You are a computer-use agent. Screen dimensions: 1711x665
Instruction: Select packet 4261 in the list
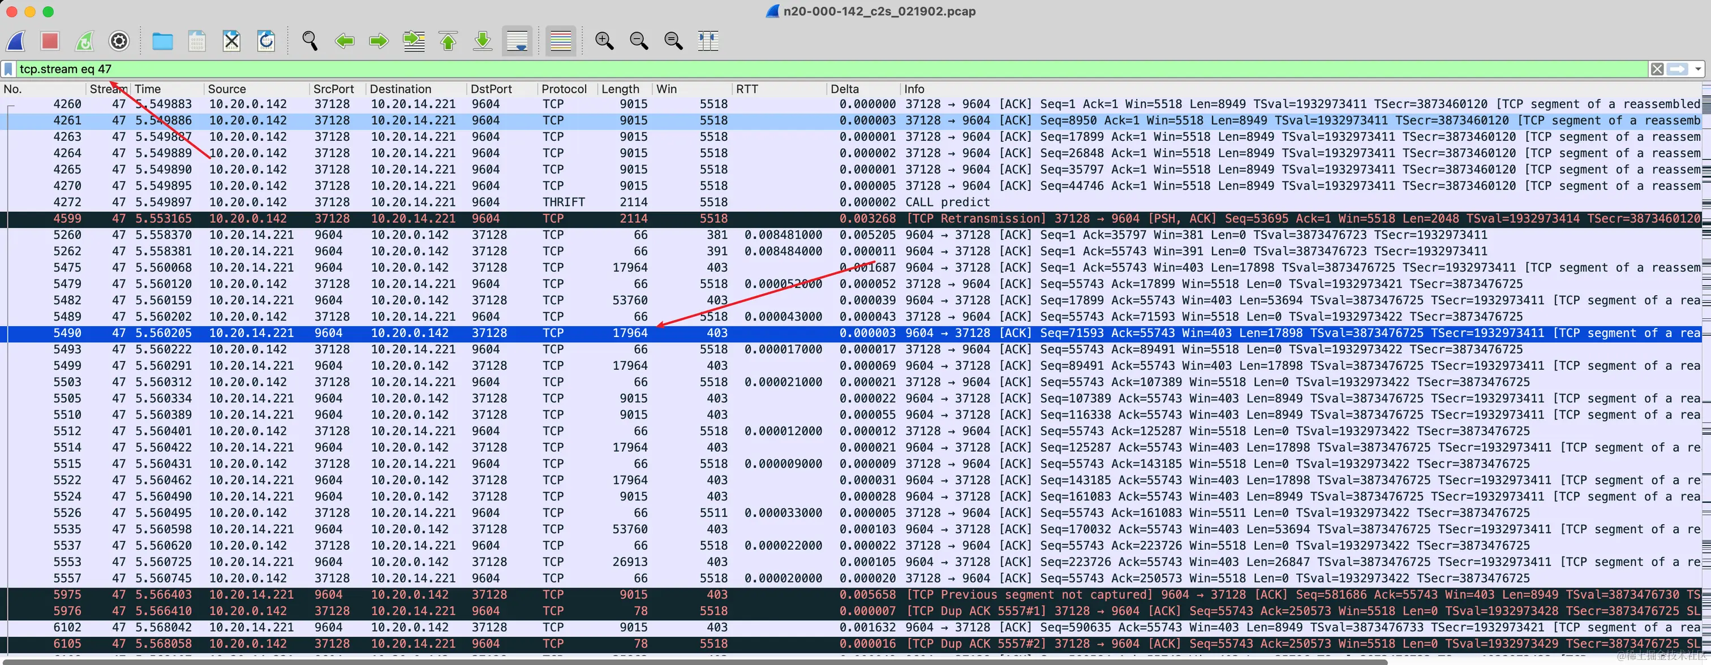click(850, 121)
